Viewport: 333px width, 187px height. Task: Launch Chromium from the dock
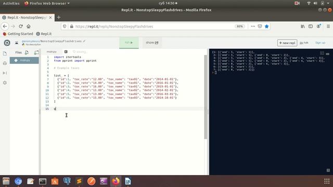18,181
